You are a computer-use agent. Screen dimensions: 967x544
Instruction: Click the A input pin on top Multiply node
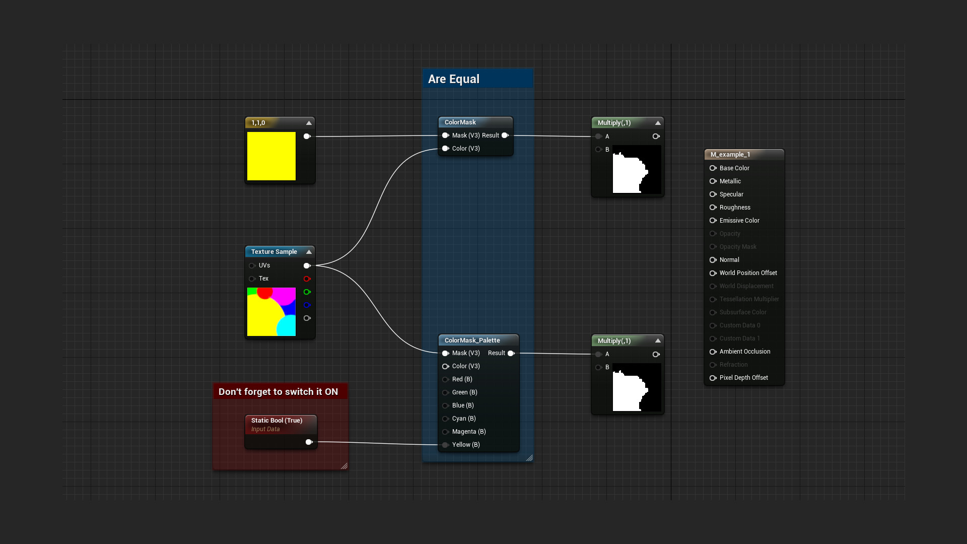tap(598, 136)
